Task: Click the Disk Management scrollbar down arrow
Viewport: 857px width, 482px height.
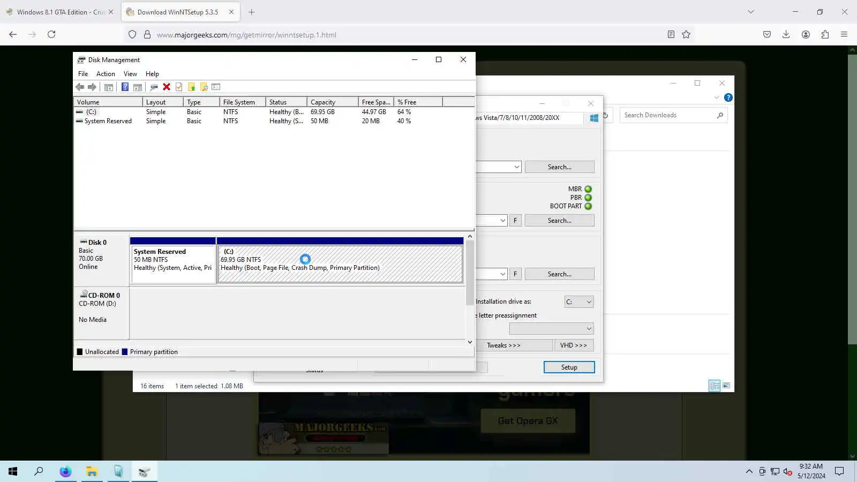Action: pos(470,342)
